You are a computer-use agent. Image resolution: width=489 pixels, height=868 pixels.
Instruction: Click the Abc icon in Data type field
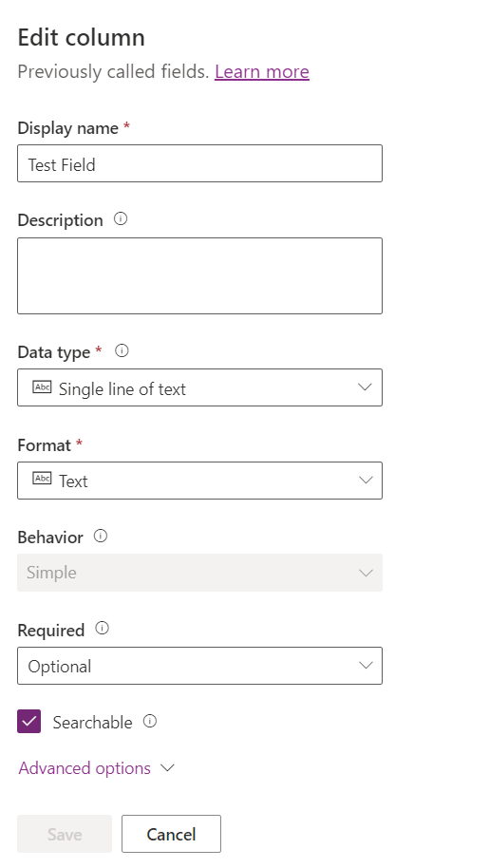tap(42, 387)
